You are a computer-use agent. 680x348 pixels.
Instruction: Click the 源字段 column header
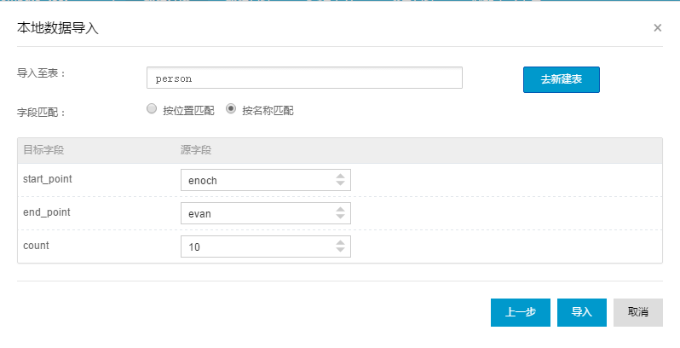pyautogui.click(x=196, y=150)
